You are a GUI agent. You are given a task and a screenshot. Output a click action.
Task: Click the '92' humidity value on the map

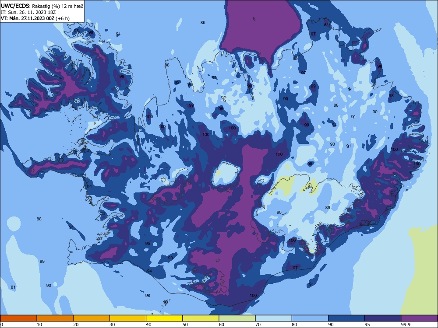(x=177, y=83)
